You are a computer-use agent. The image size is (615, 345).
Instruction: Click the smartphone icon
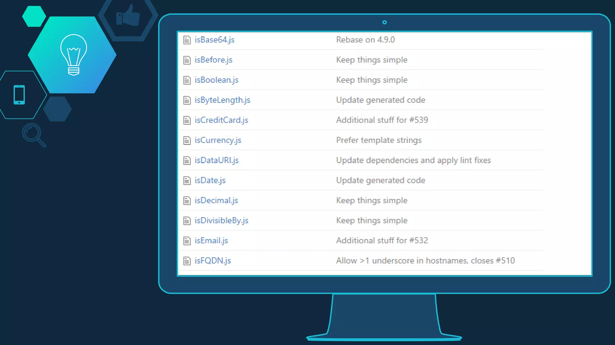(19, 95)
